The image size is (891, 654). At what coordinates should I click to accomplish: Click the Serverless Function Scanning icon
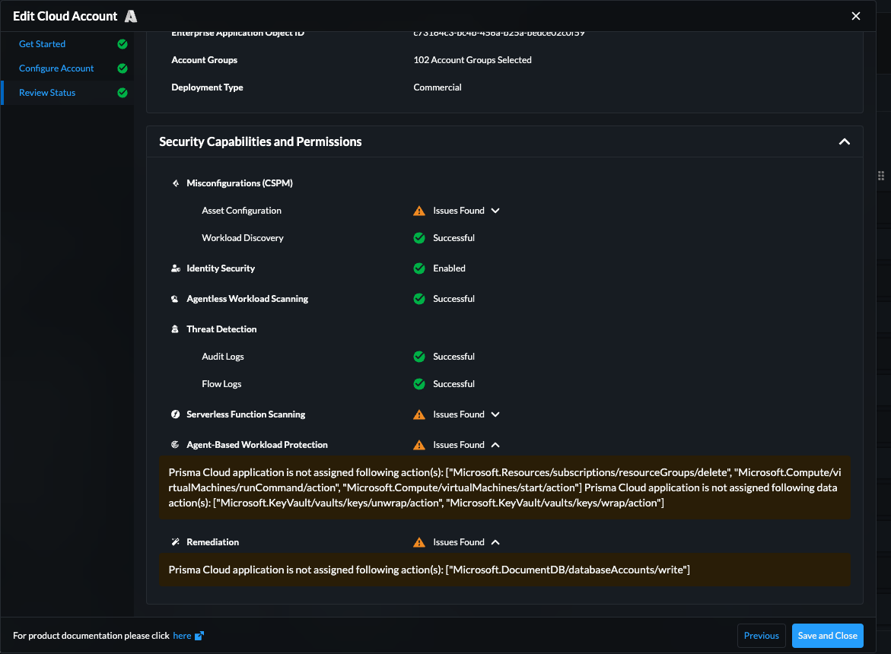pyautogui.click(x=176, y=414)
